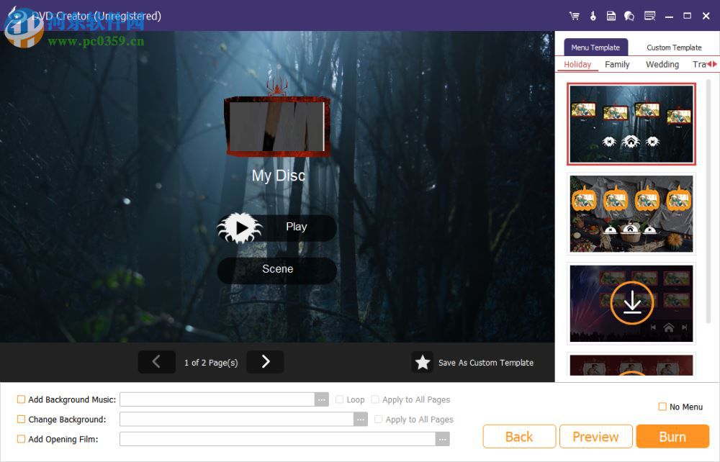Open the chat support icon
The width and height of the screenshot is (720, 462).
[629, 16]
